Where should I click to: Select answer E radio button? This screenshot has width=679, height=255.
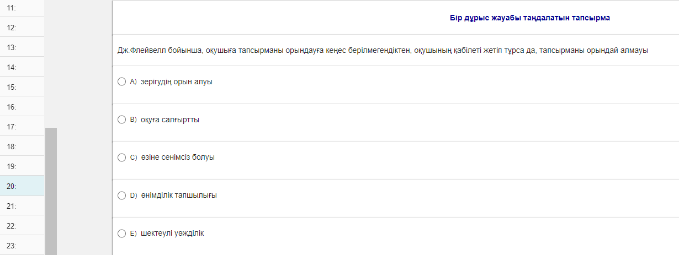click(122, 234)
